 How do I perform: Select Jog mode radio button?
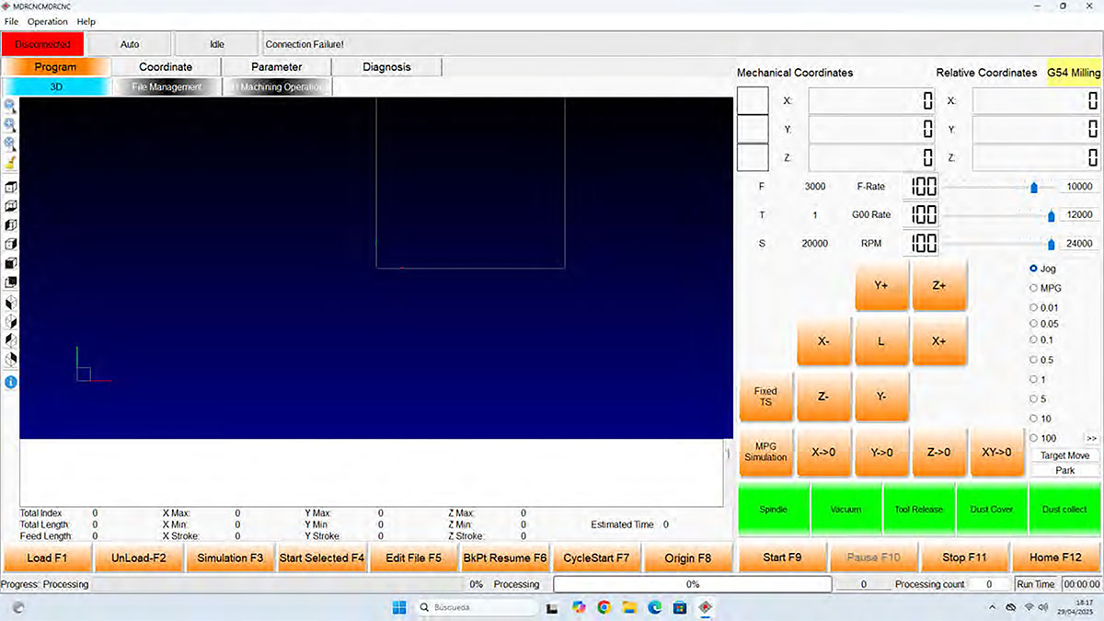coord(1034,269)
